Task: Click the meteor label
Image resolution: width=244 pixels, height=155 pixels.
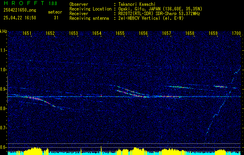Action: pos(55,12)
